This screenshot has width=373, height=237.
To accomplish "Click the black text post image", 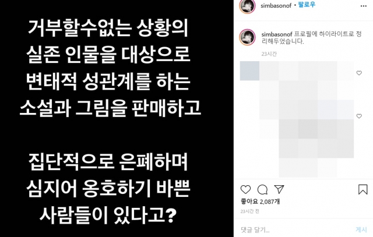I will (117, 118).
